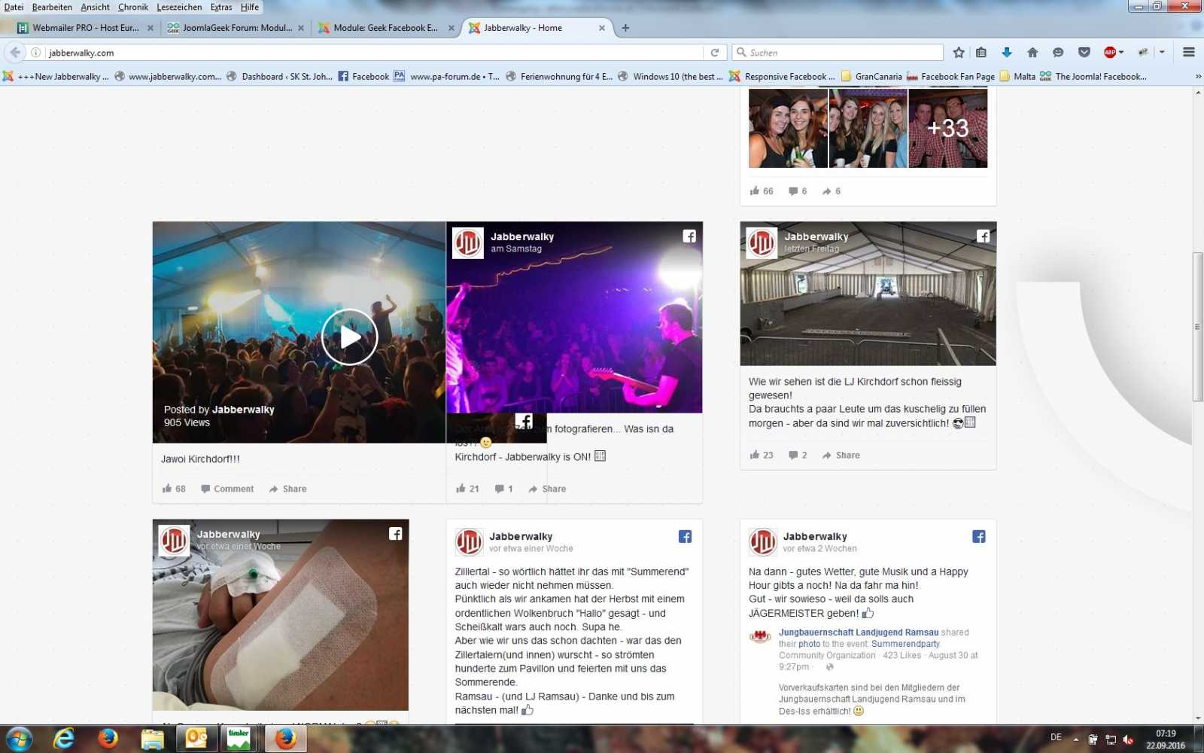This screenshot has height=753, width=1204.
Task: Open Windows Start button
Action: (18, 739)
